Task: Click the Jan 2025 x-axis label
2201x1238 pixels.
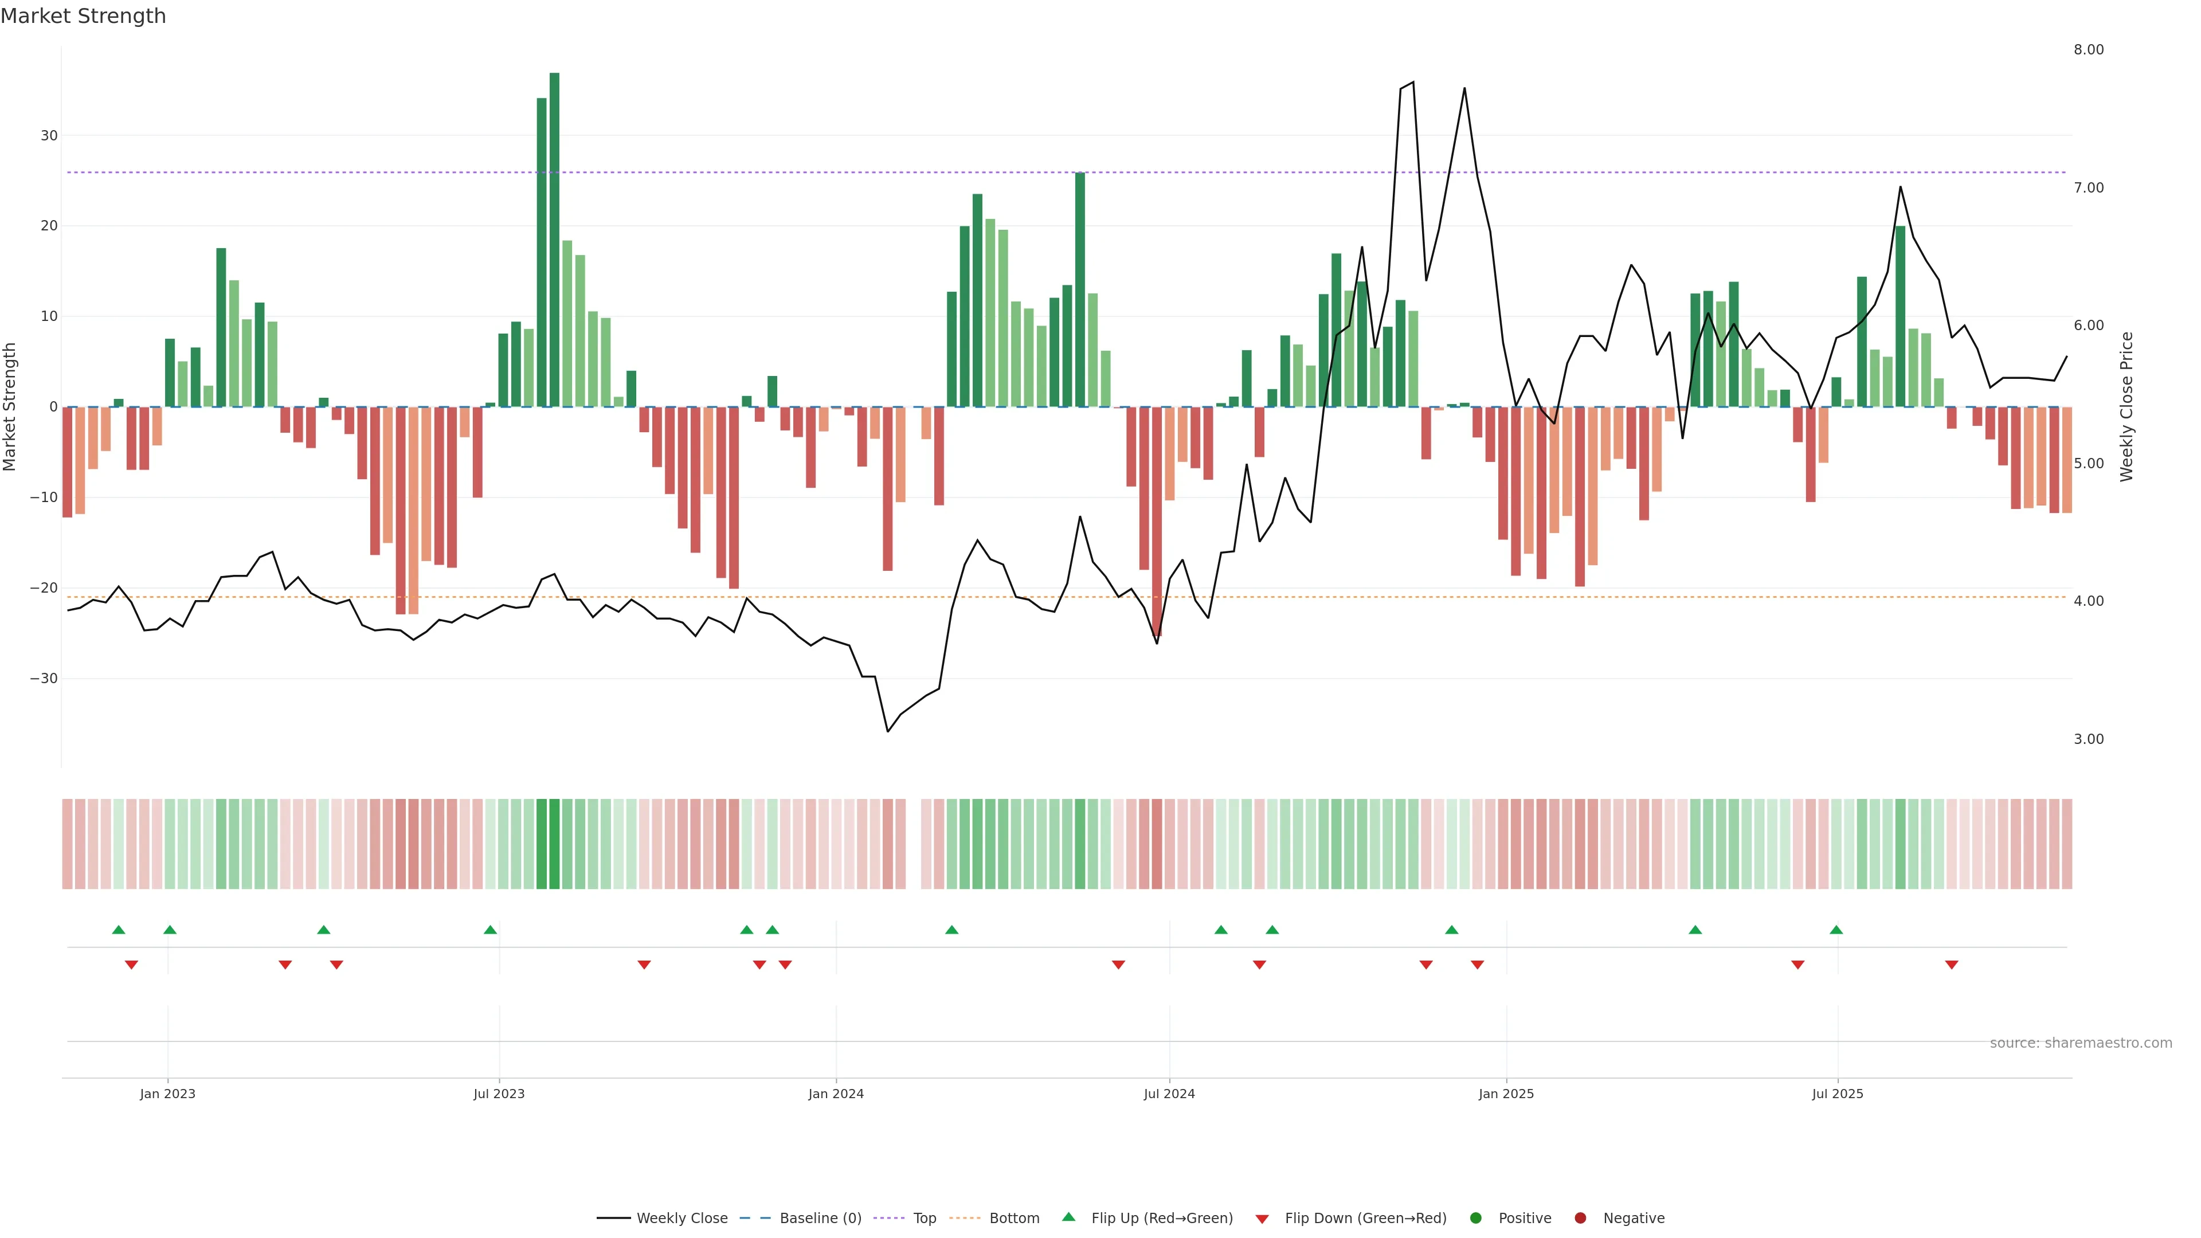Action: tap(1506, 1094)
